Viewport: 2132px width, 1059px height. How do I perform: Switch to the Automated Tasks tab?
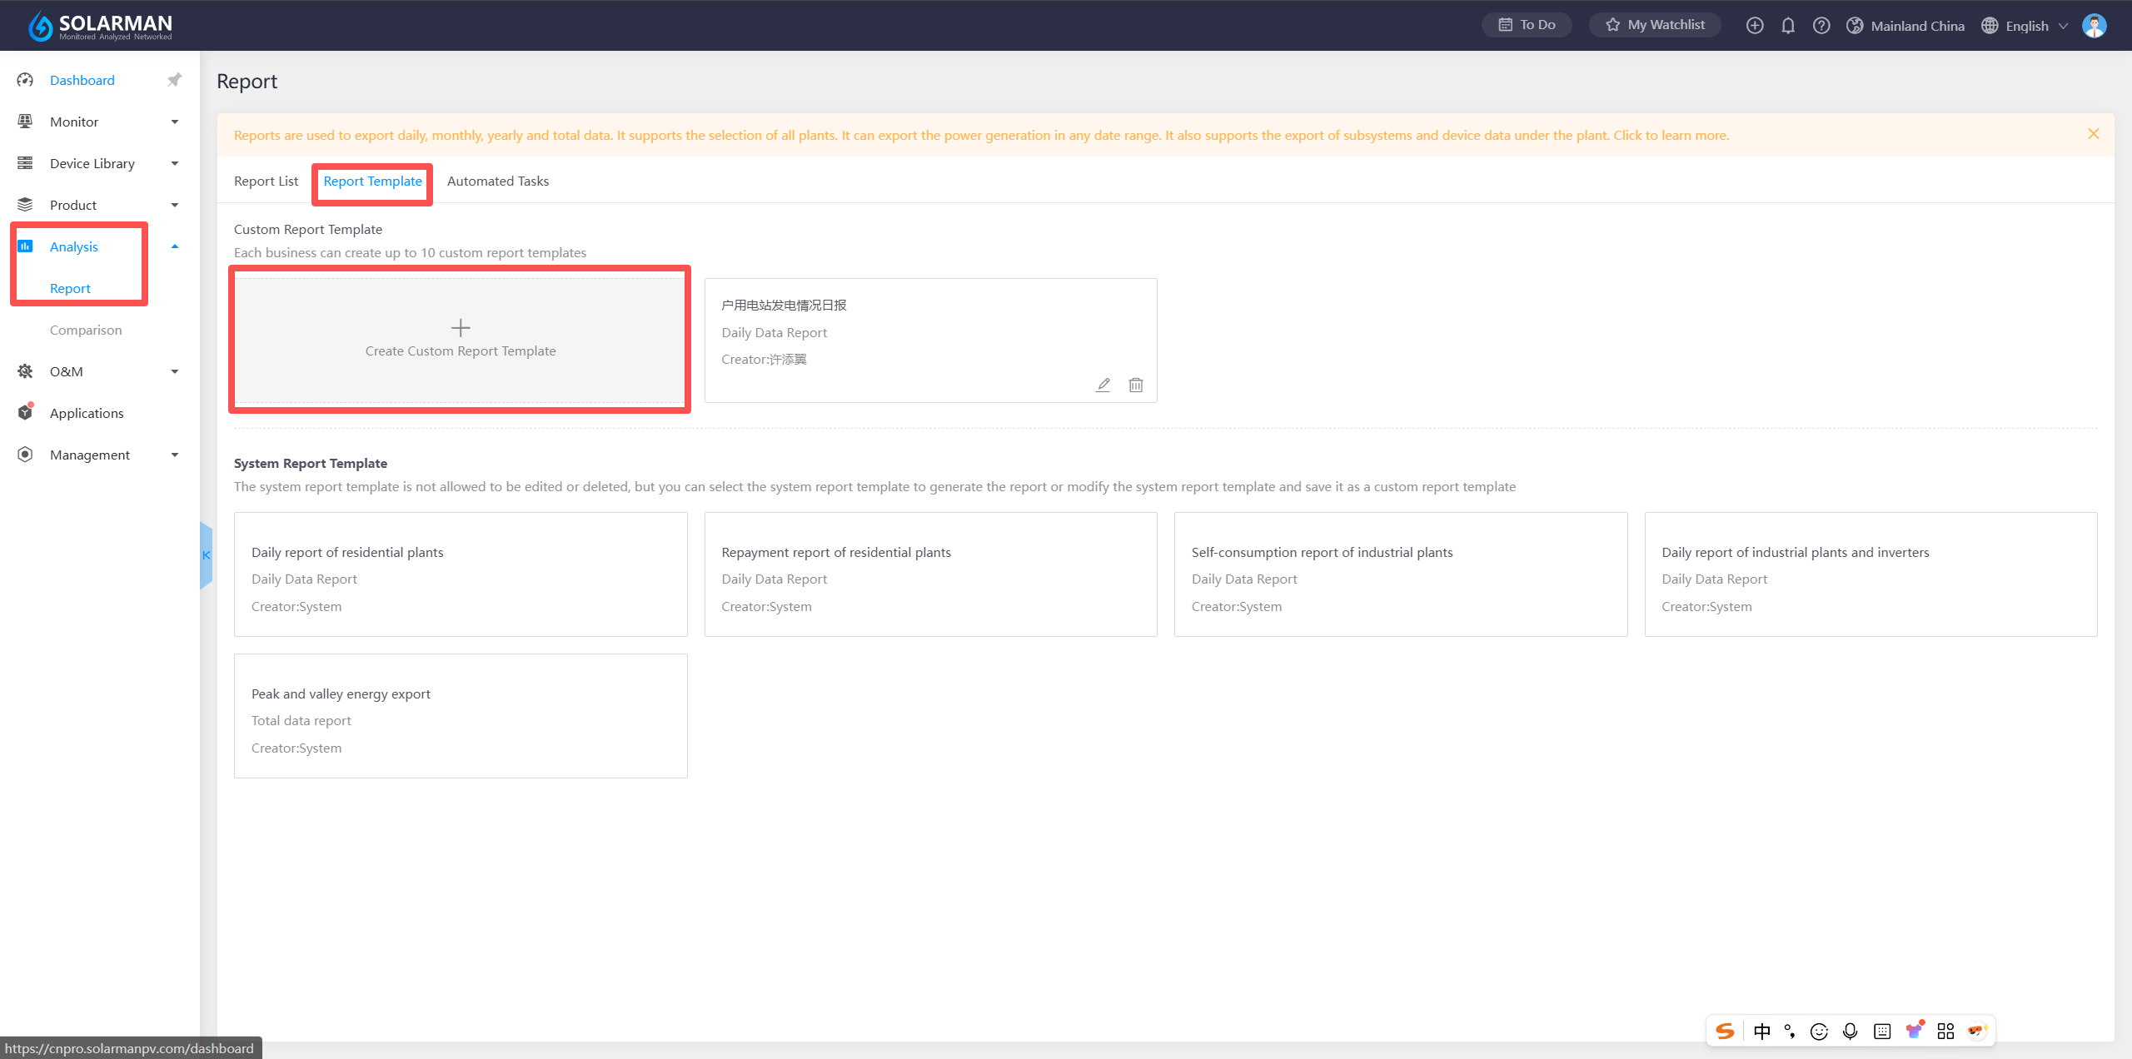coord(497,181)
